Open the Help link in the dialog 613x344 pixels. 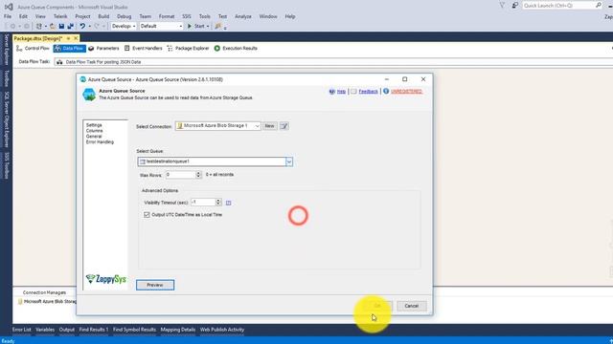point(341,92)
